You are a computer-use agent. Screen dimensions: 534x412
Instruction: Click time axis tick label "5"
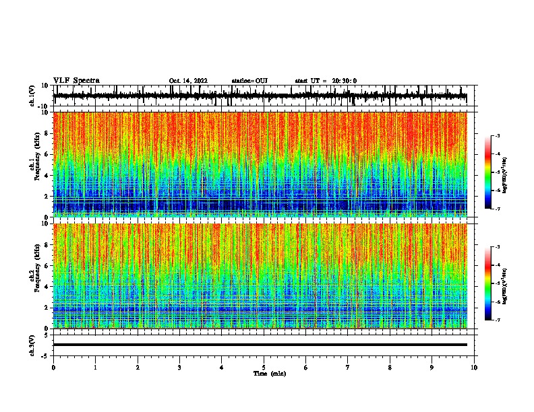point(264,368)
